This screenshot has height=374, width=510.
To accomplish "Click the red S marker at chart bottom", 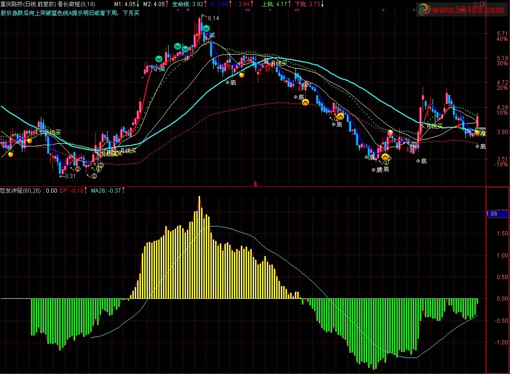I will tap(255, 184).
